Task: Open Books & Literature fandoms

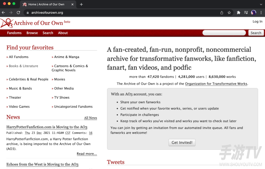Action: coord(24,66)
